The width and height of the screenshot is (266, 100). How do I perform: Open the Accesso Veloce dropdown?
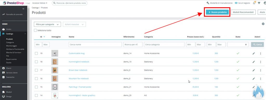click(x=40, y=3)
